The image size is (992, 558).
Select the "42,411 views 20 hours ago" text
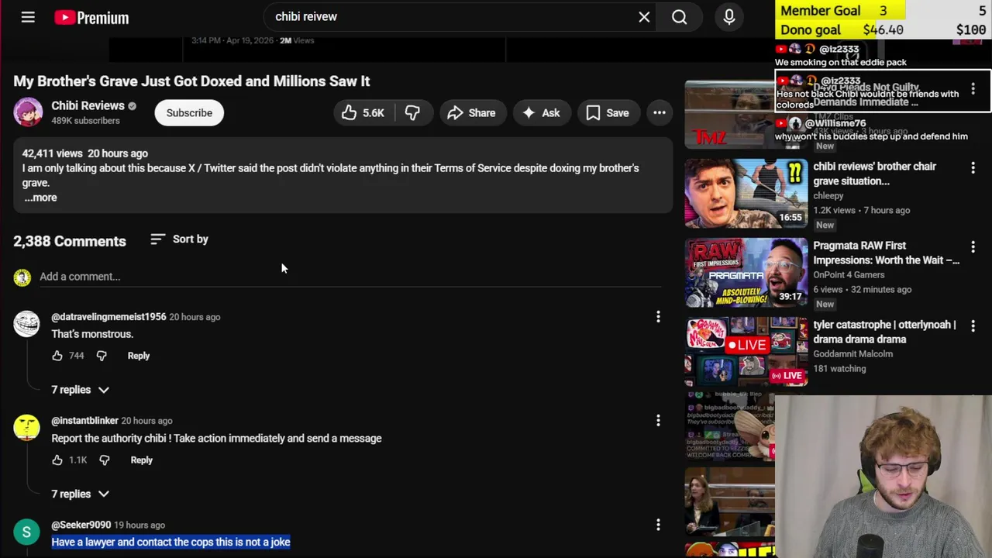click(x=85, y=153)
